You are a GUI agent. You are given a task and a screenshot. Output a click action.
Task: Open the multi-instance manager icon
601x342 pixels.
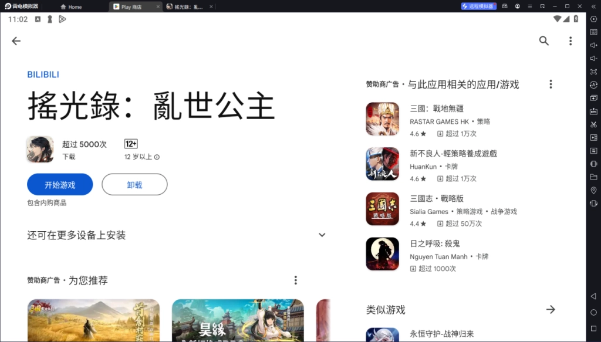(594, 98)
